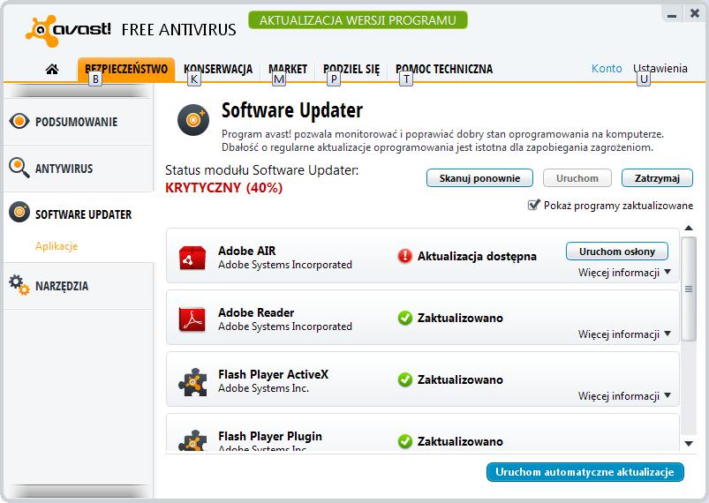Click the Software Updater sidebar icon
The width and height of the screenshot is (709, 503).
pos(19,212)
